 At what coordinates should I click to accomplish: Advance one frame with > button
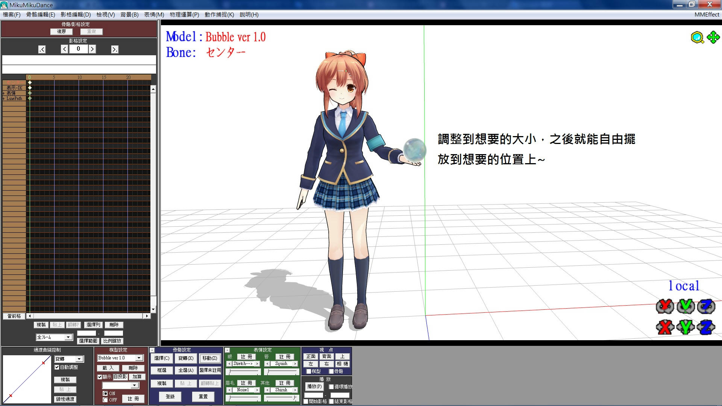[x=92, y=49]
